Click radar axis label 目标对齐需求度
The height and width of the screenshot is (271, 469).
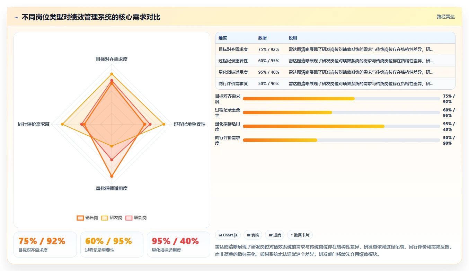[x=112, y=60]
